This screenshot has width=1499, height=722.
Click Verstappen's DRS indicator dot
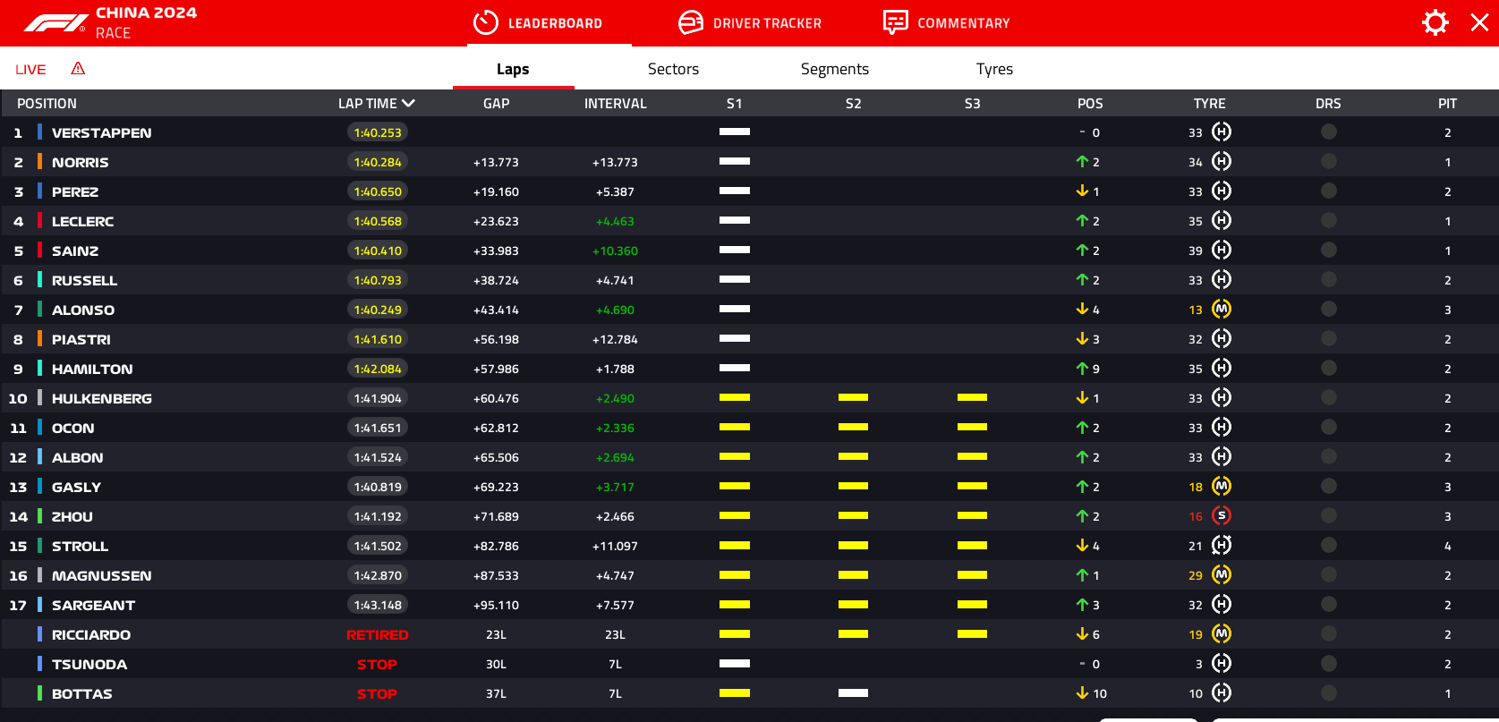1329,132
